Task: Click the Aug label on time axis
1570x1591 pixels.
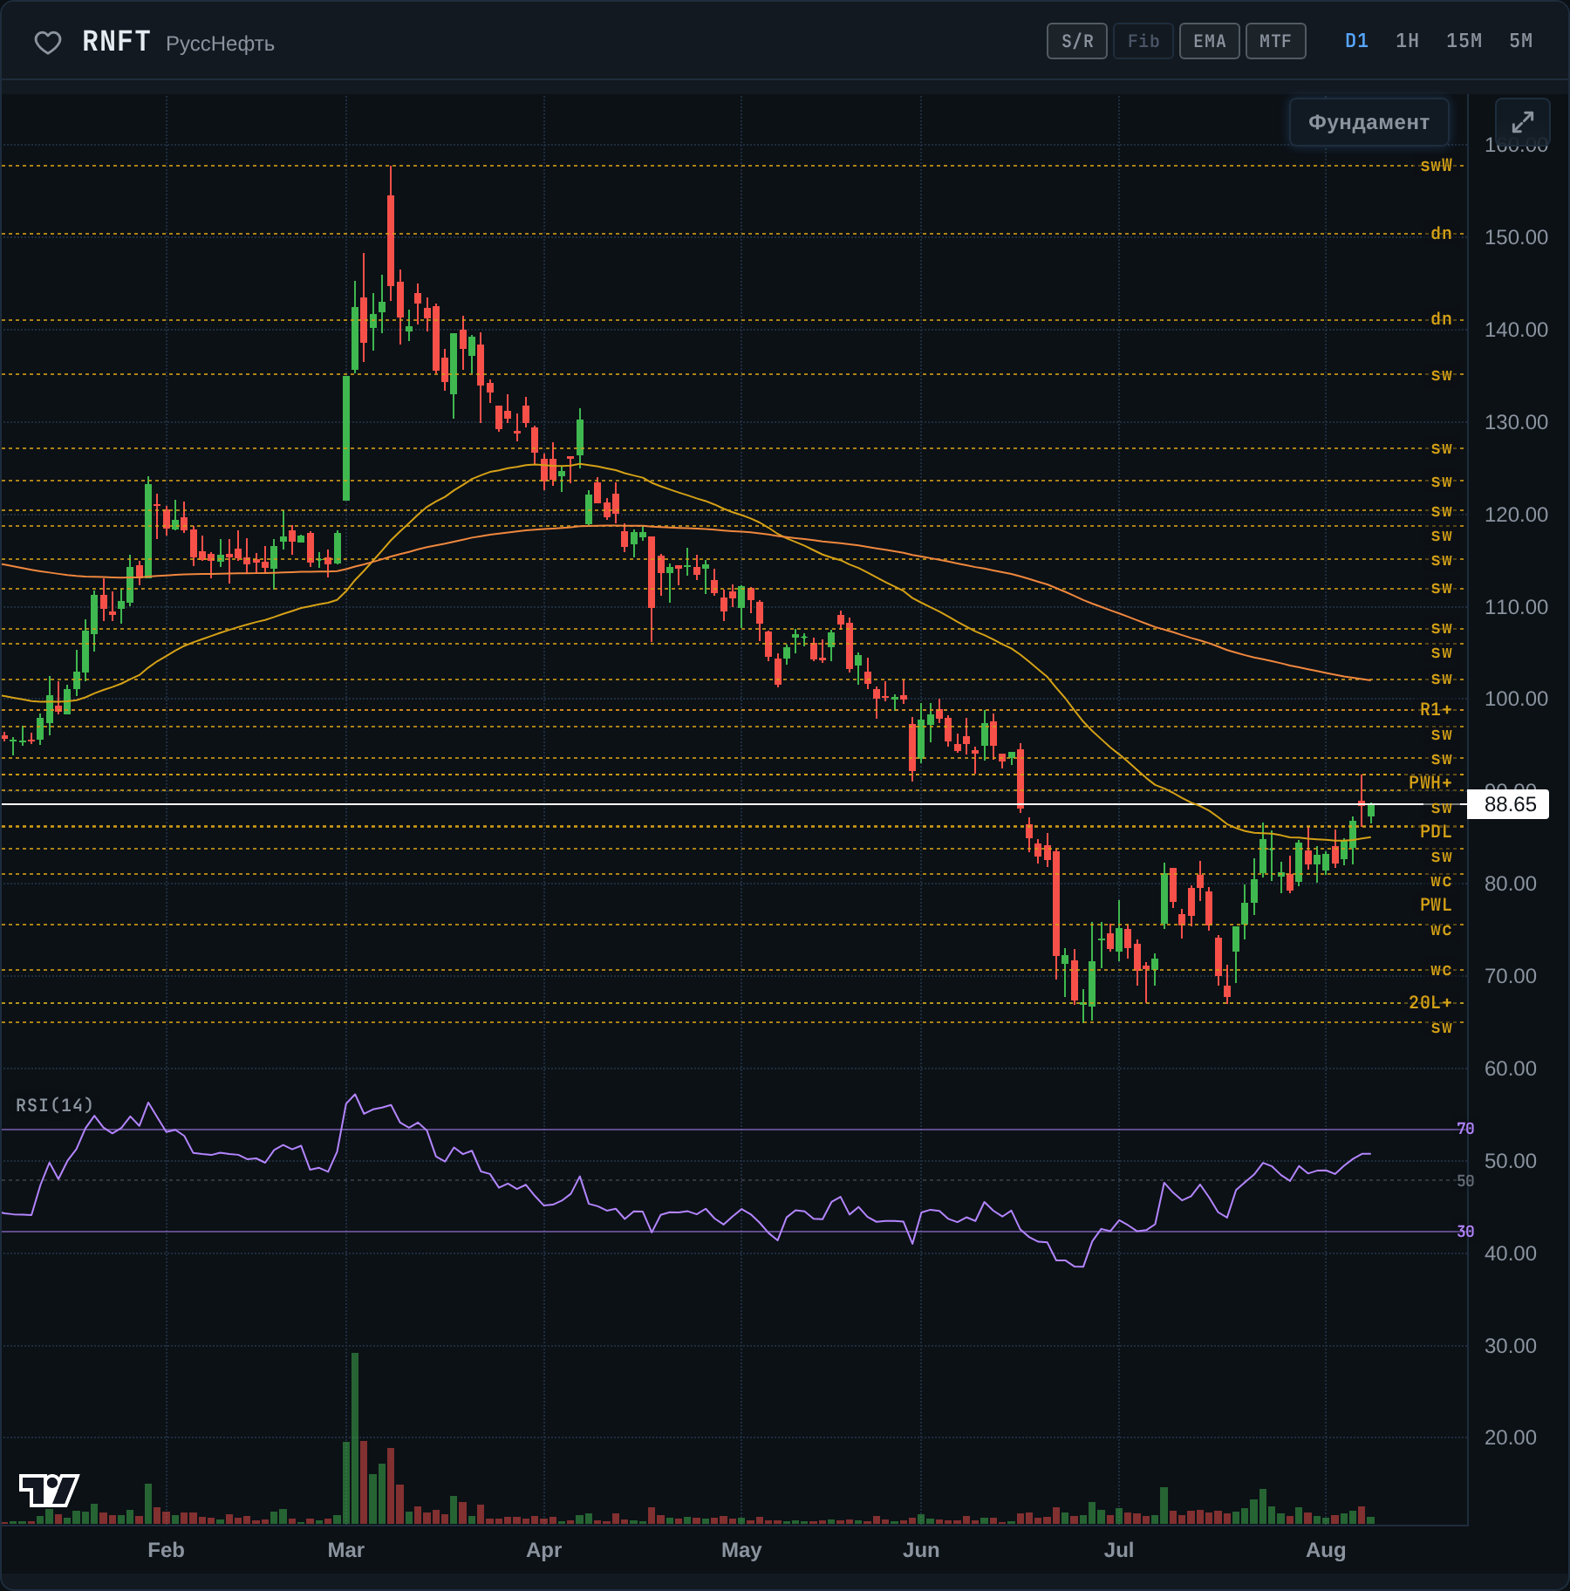Action: (x=1326, y=1550)
